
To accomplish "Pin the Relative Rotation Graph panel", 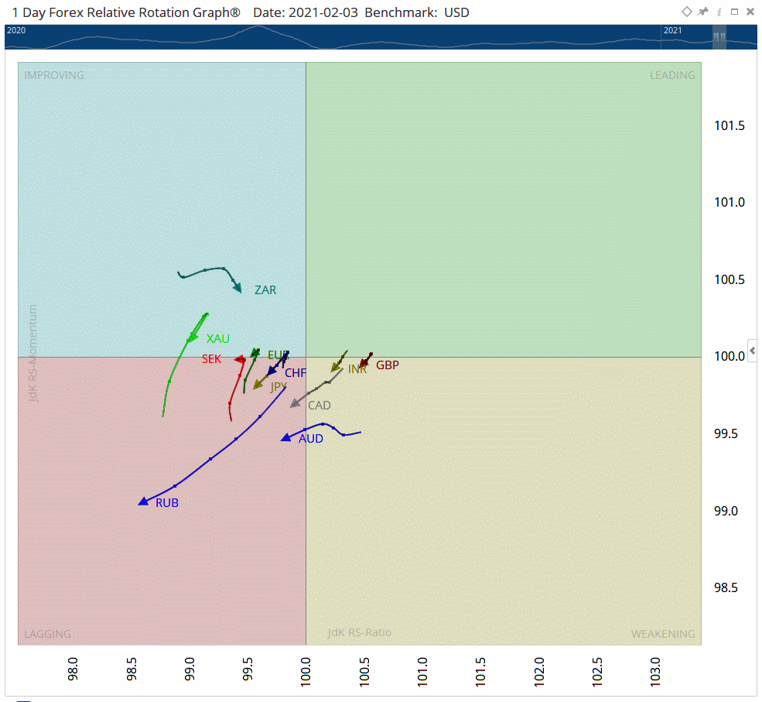I will click(702, 12).
